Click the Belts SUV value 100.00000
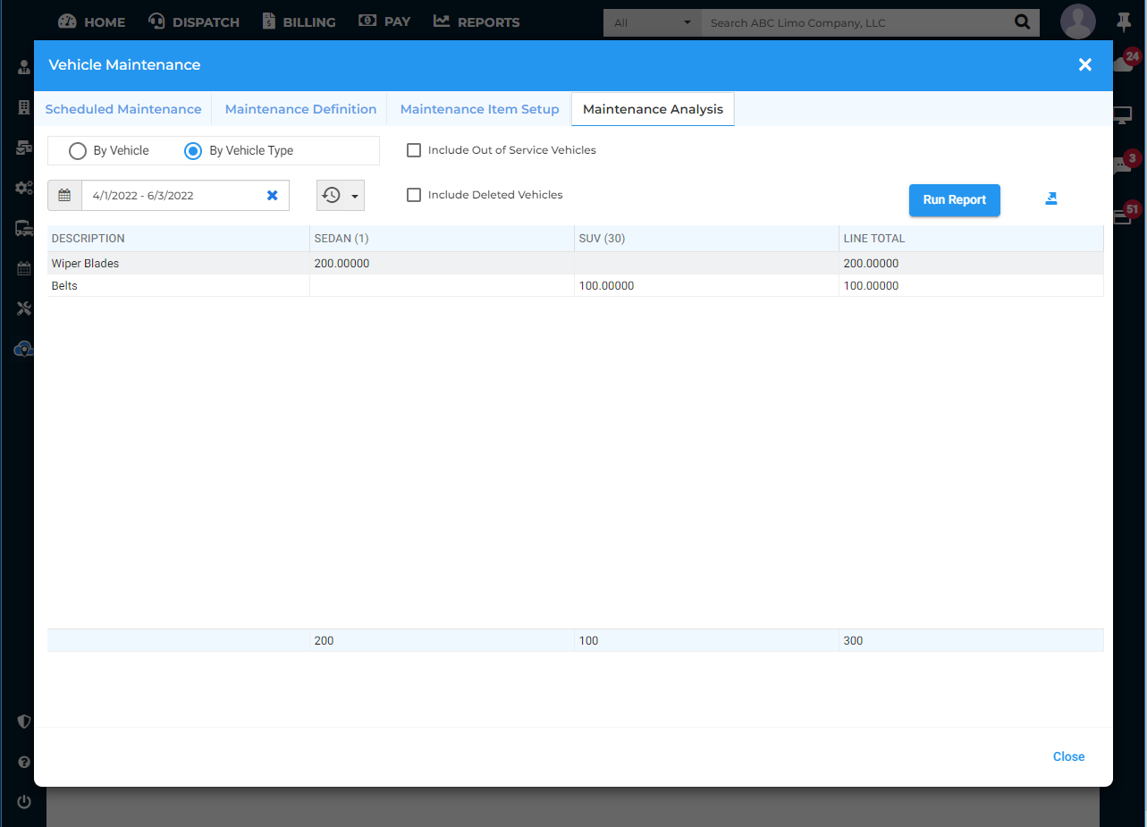The height and width of the screenshot is (827, 1147). pos(607,286)
